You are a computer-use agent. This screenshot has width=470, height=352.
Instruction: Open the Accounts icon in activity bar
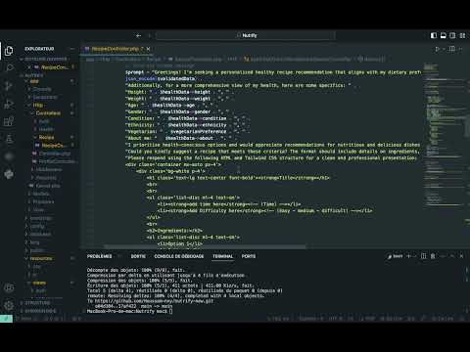point(9,287)
